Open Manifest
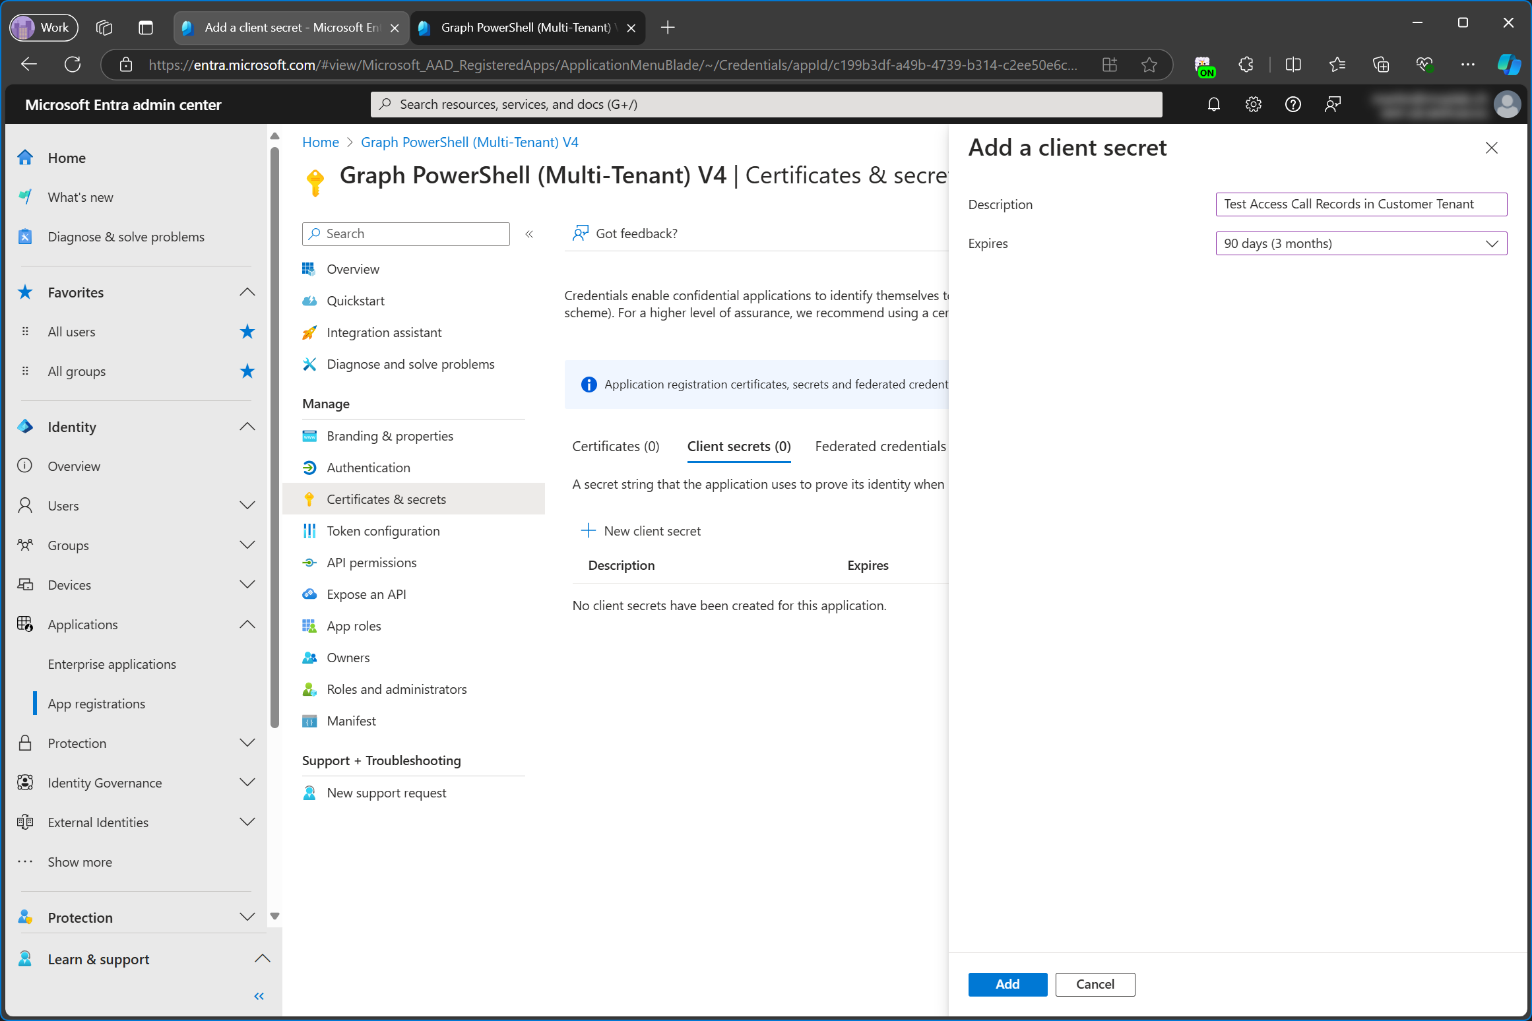This screenshot has width=1532, height=1021. (351, 721)
